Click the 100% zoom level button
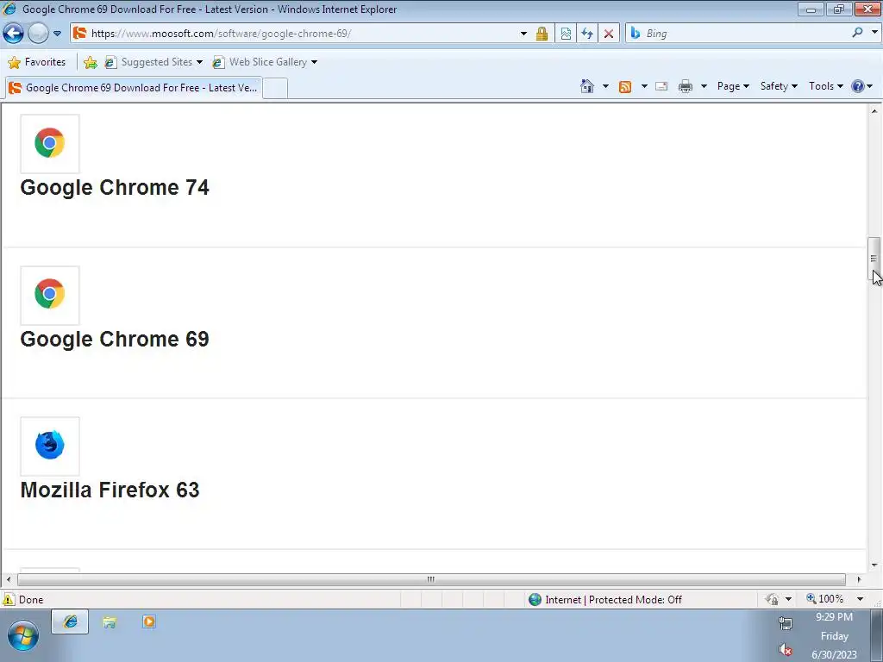This screenshot has width=883, height=662. (x=825, y=598)
